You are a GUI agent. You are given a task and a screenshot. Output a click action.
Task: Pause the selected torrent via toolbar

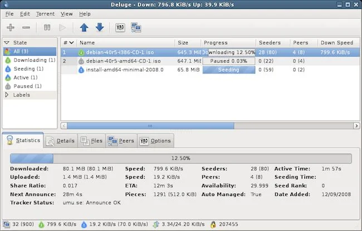click(47, 27)
